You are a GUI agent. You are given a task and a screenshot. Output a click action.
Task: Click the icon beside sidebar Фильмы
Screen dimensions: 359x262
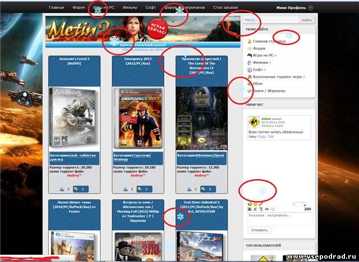point(250,62)
